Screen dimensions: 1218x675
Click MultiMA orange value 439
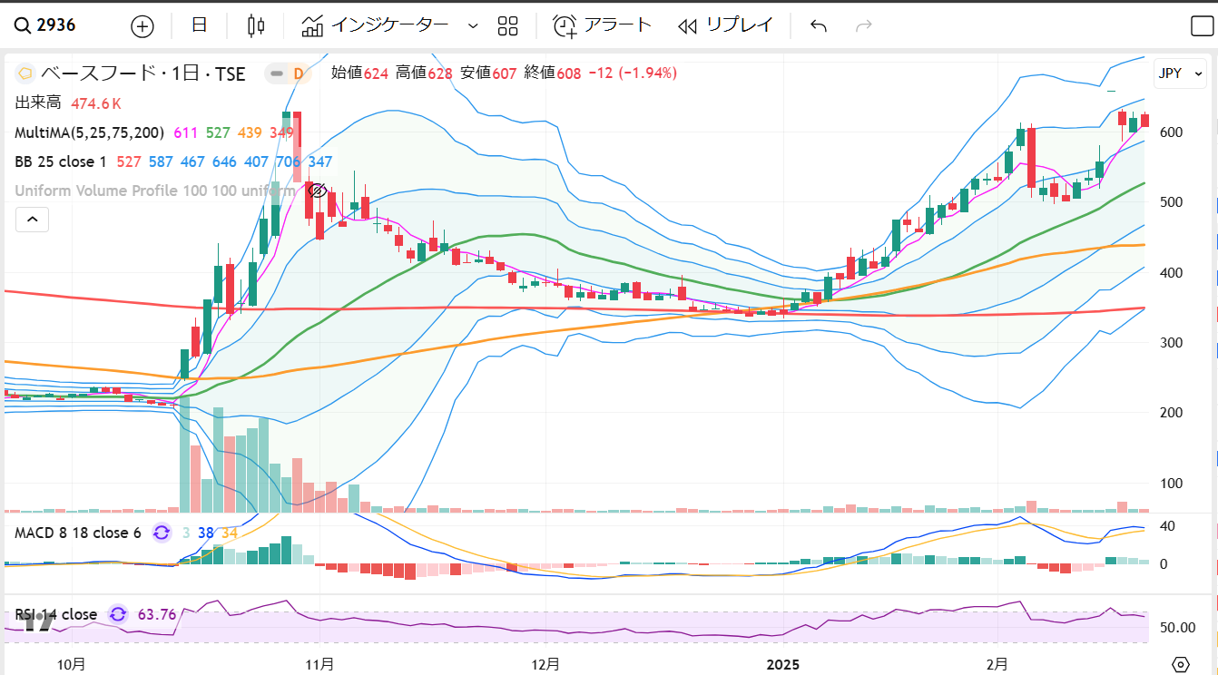(250, 132)
